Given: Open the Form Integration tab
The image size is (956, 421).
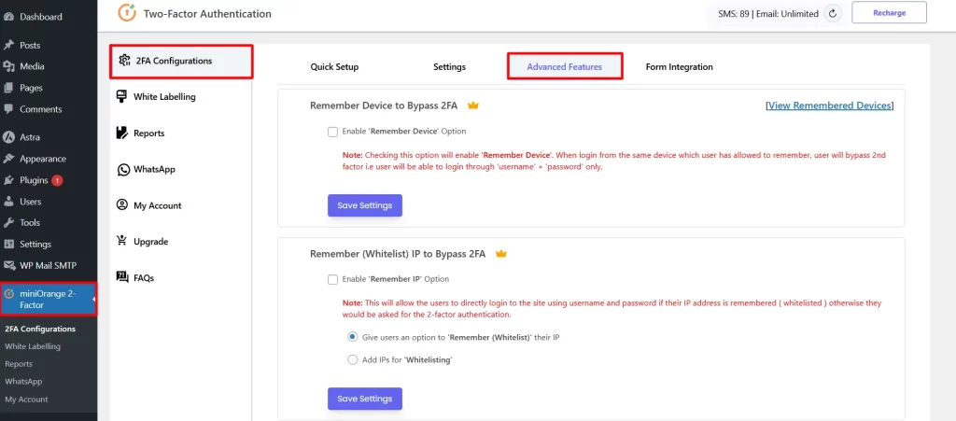Looking at the screenshot, I should point(679,67).
